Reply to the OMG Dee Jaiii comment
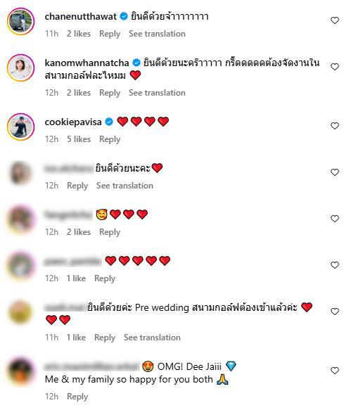 [77, 397]
